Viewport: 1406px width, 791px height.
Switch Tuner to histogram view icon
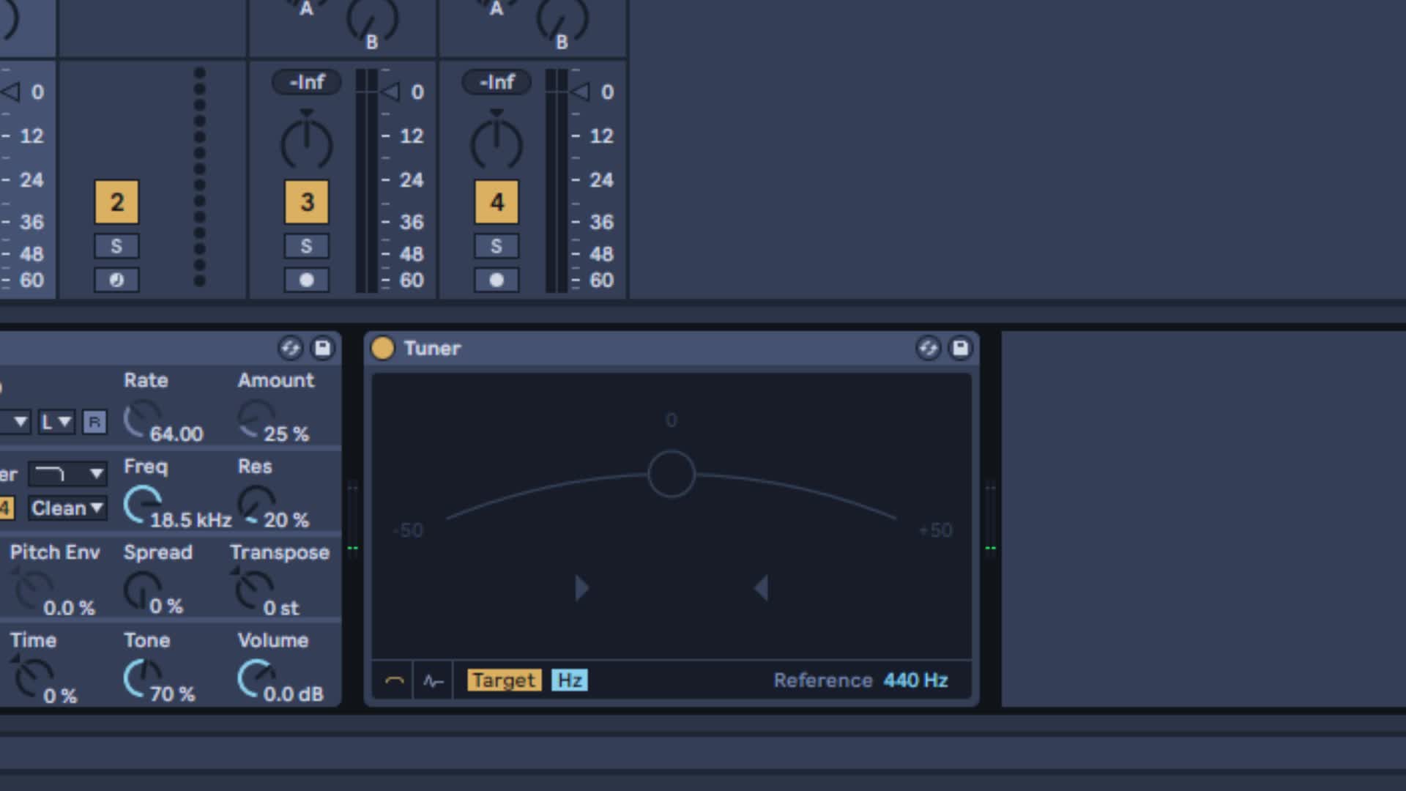434,680
